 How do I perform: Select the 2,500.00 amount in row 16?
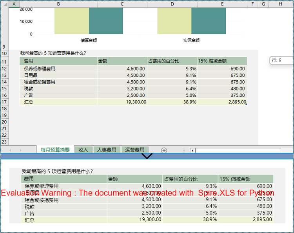tap(122, 95)
